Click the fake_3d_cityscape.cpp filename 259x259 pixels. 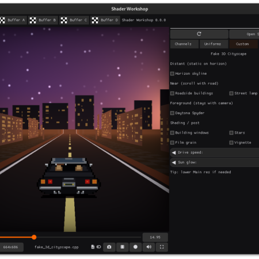[x=56, y=247]
